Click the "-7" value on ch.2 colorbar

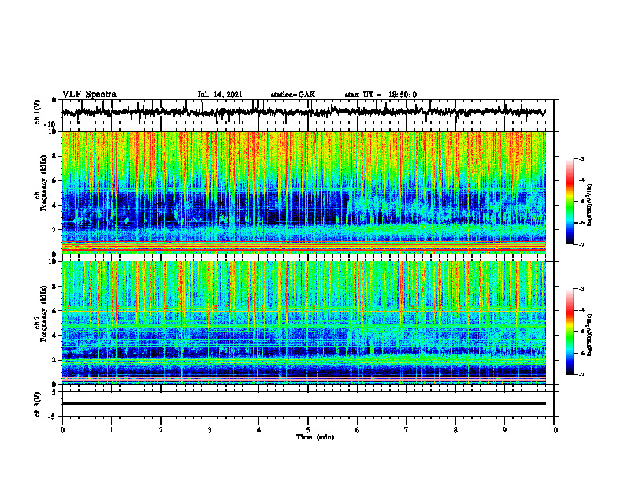(x=581, y=374)
